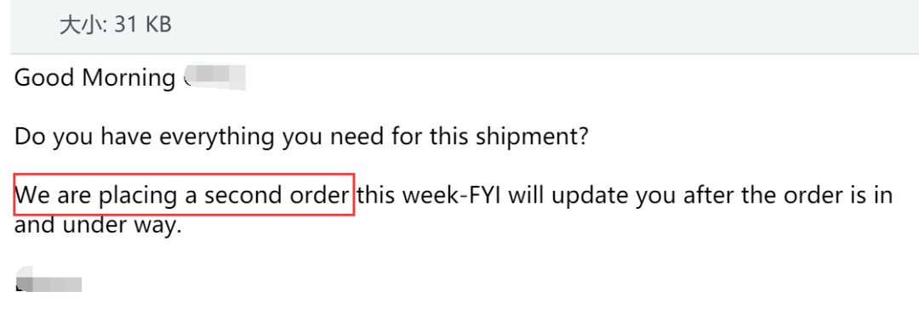Screen dimensions: 919x314
Task: Click the file size label "大小: 31 KB"
Action: pyautogui.click(x=116, y=25)
